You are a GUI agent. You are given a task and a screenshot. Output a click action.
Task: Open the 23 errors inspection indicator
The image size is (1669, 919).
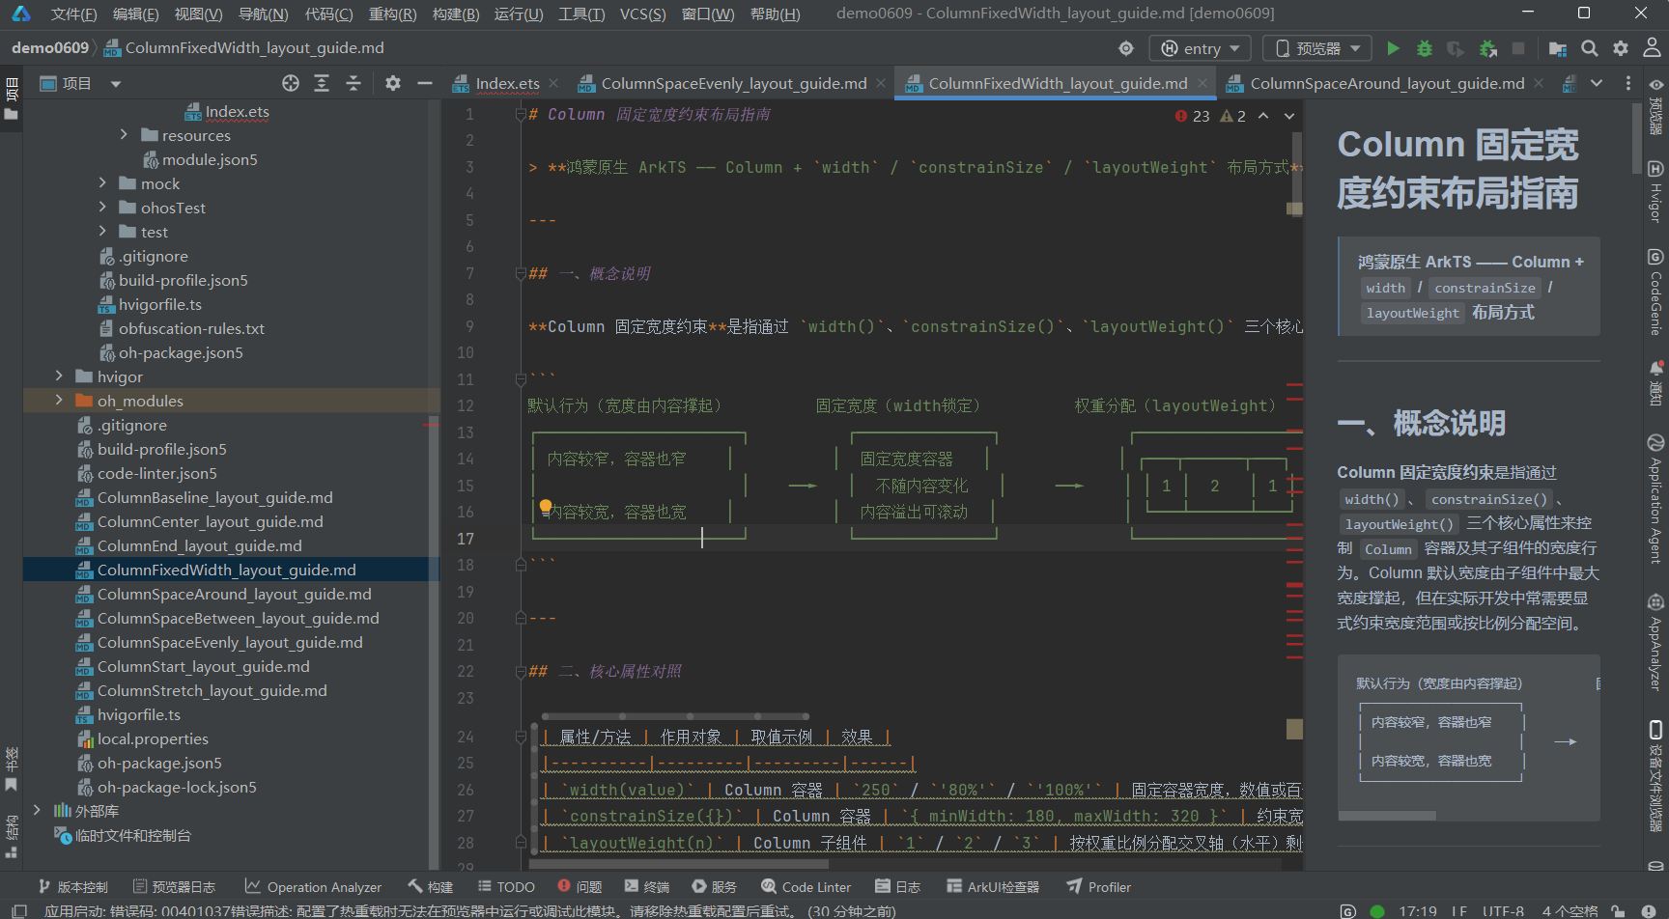(x=1193, y=116)
